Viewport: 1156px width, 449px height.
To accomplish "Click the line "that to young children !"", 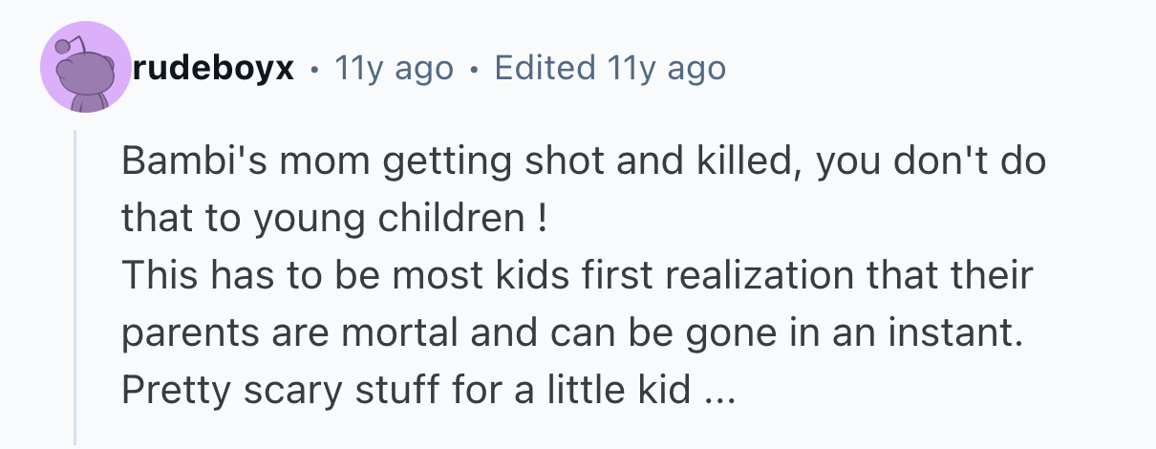I will (x=334, y=219).
